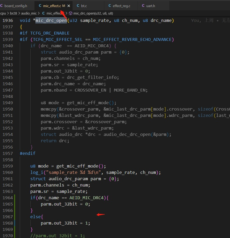Click the #endif directive on line 1957

[27, 153]
